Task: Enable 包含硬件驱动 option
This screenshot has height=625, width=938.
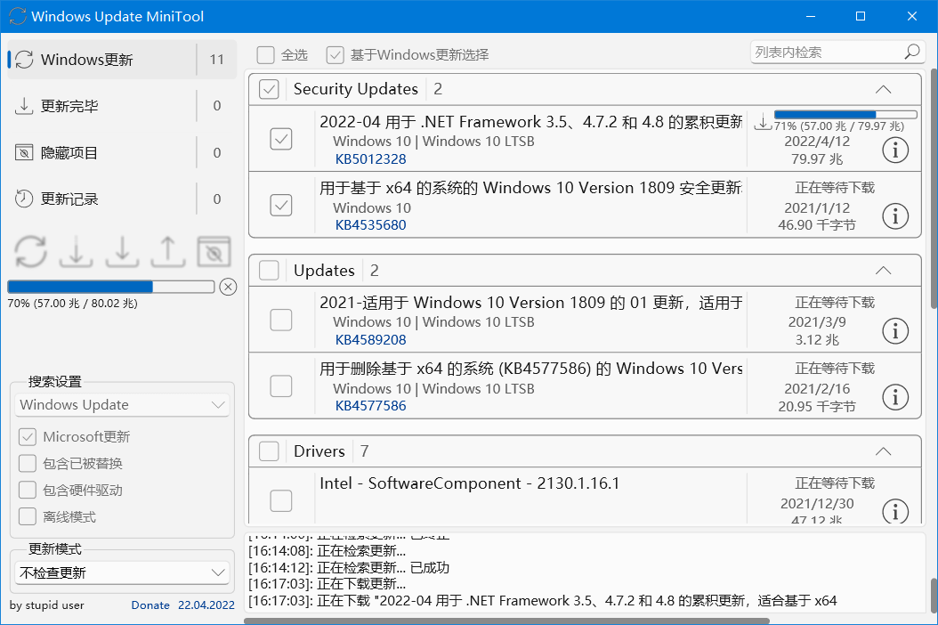Action: coord(28,491)
